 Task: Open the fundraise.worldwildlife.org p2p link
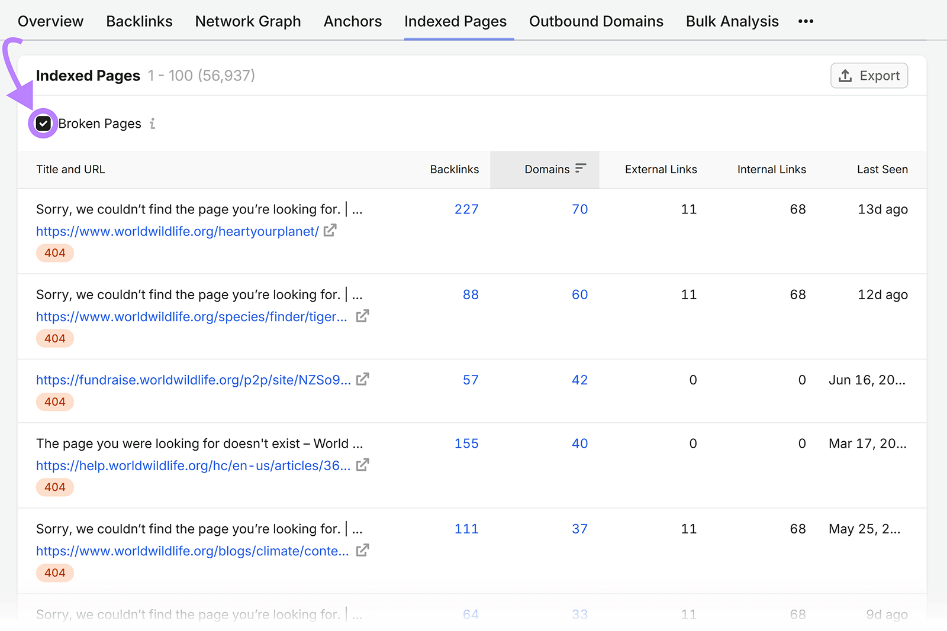(x=194, y=380)
